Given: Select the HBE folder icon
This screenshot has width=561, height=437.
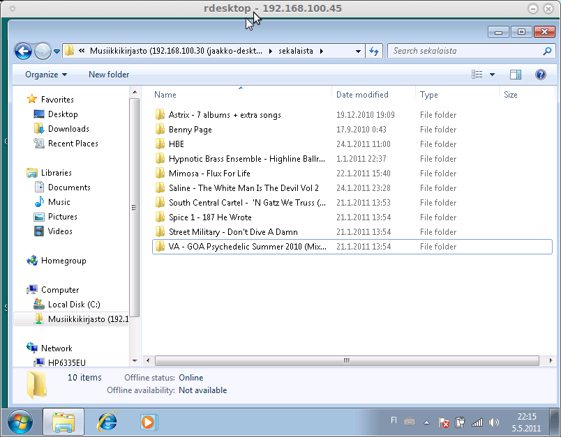Looking at the screenshot, I should point(160,144).
